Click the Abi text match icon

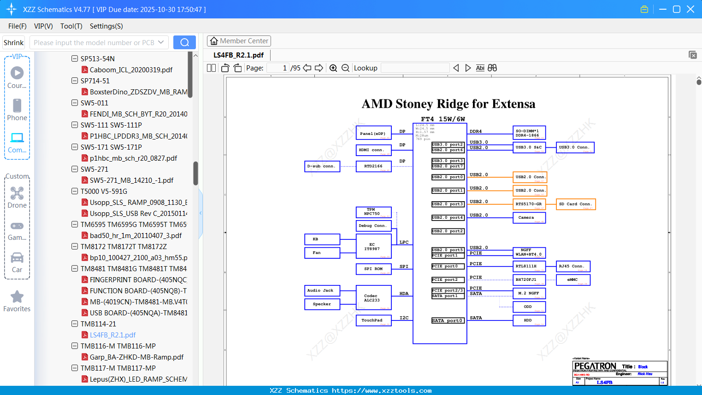point(480,68)
